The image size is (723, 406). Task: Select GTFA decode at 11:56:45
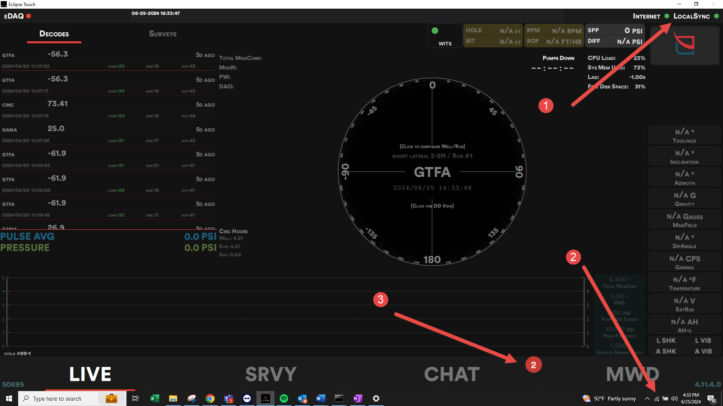(x=108, y=209)
